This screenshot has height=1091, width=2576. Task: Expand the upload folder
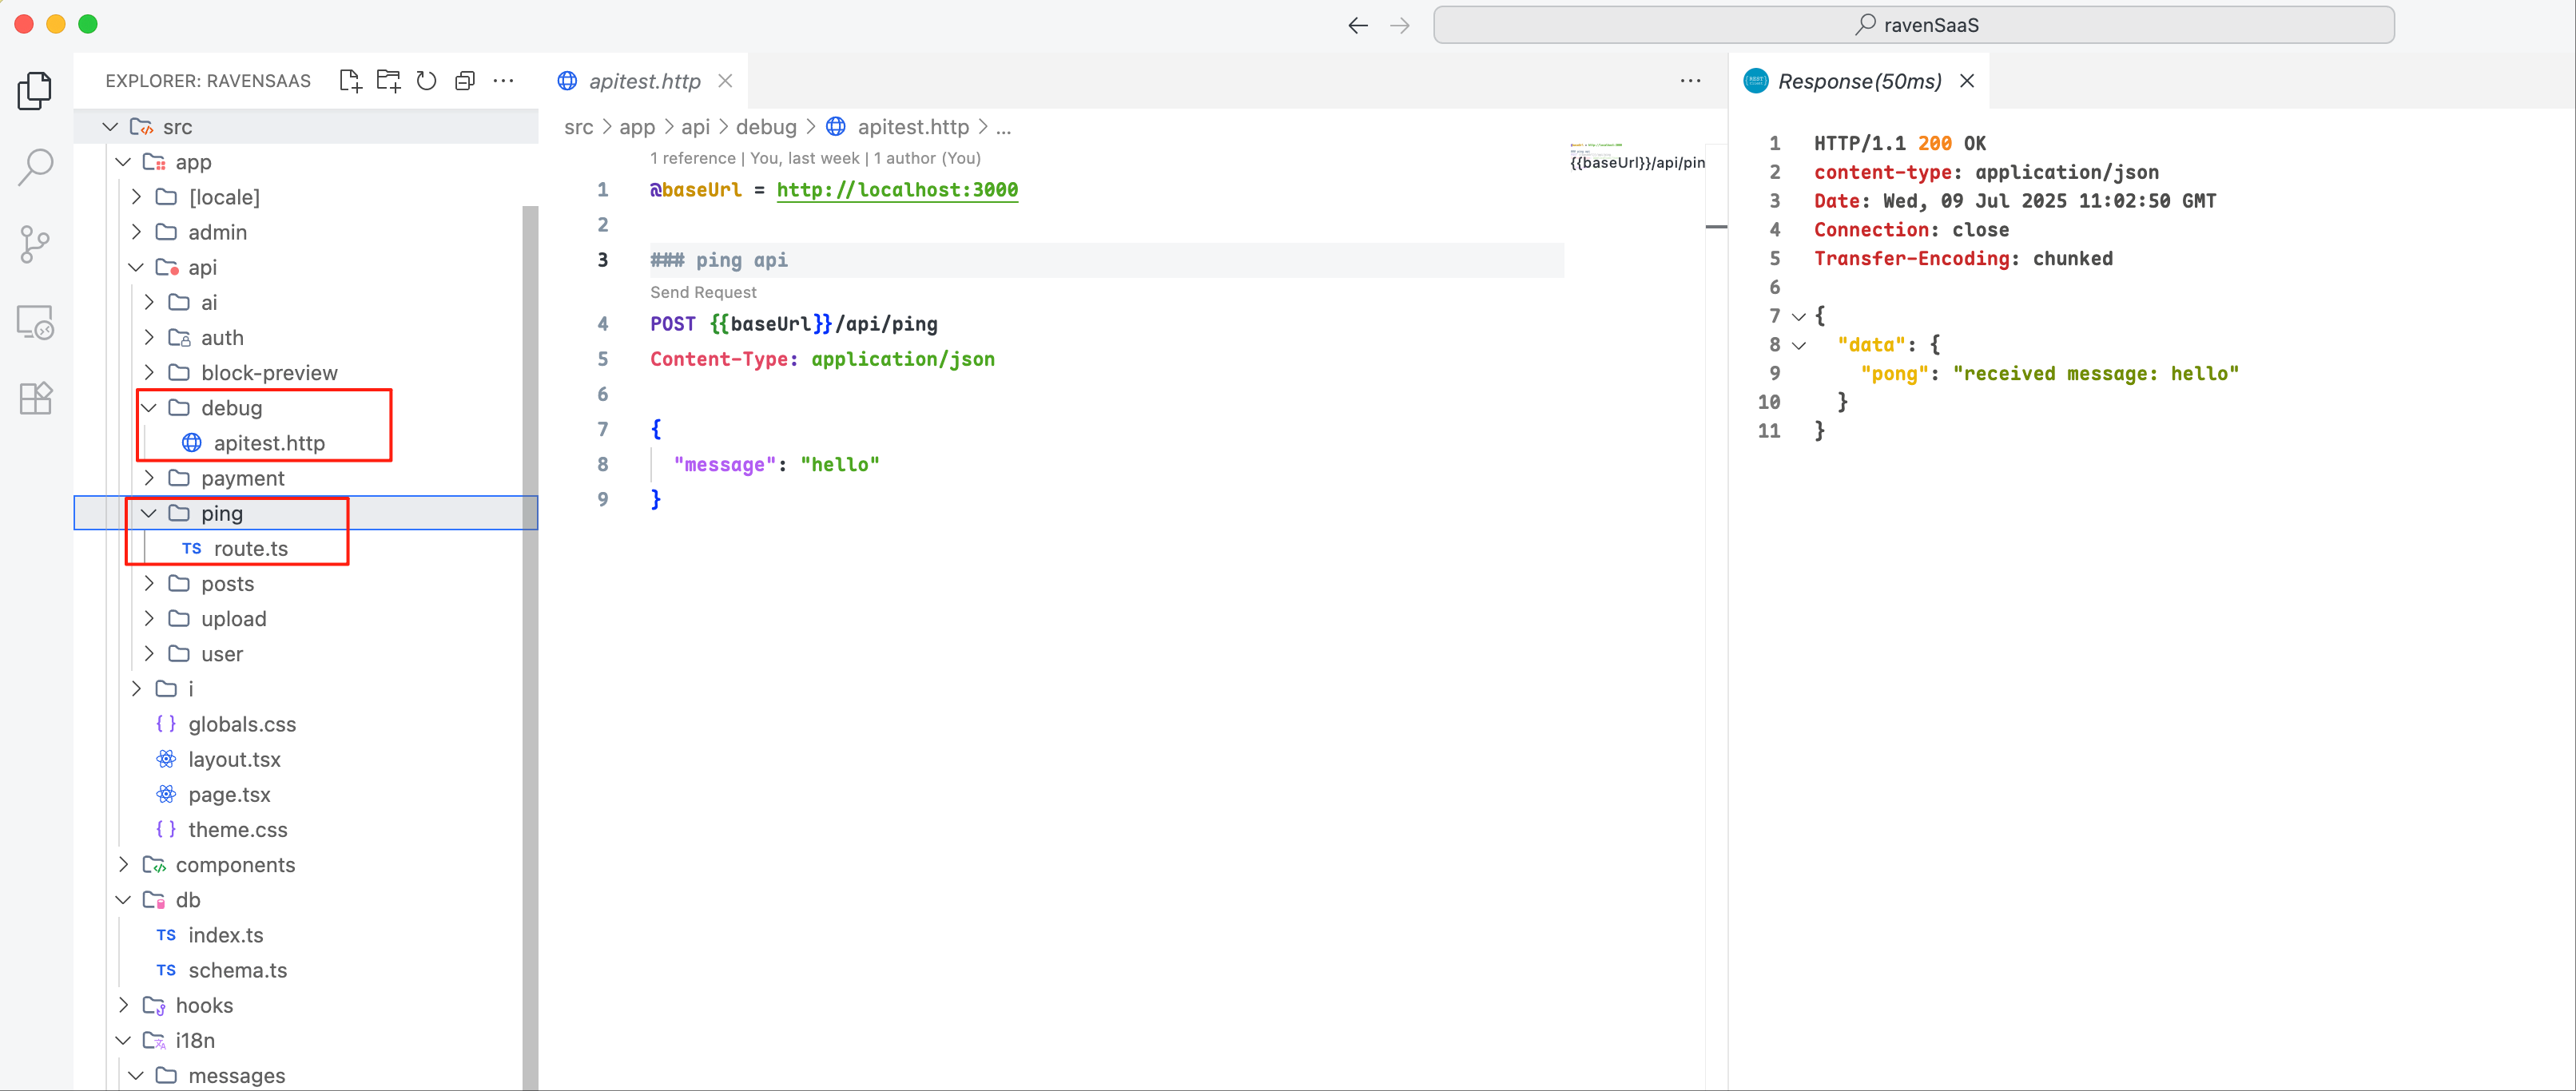[x=150, y=619]
